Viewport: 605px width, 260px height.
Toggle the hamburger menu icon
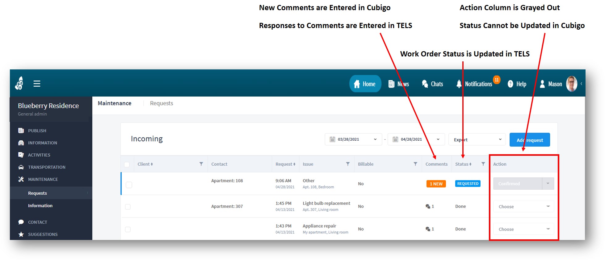[37, 84]
